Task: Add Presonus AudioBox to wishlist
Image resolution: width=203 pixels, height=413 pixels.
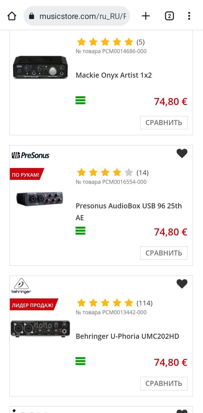Action: (182, 153)
